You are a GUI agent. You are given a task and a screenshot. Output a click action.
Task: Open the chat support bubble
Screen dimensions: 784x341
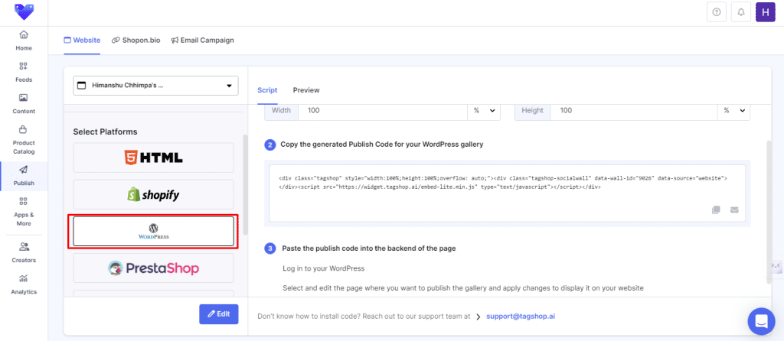(761, 320)
